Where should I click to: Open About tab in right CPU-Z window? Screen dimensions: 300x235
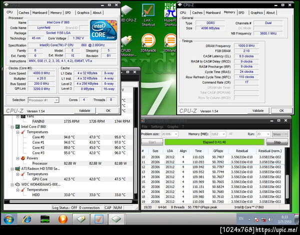(270, 13)
